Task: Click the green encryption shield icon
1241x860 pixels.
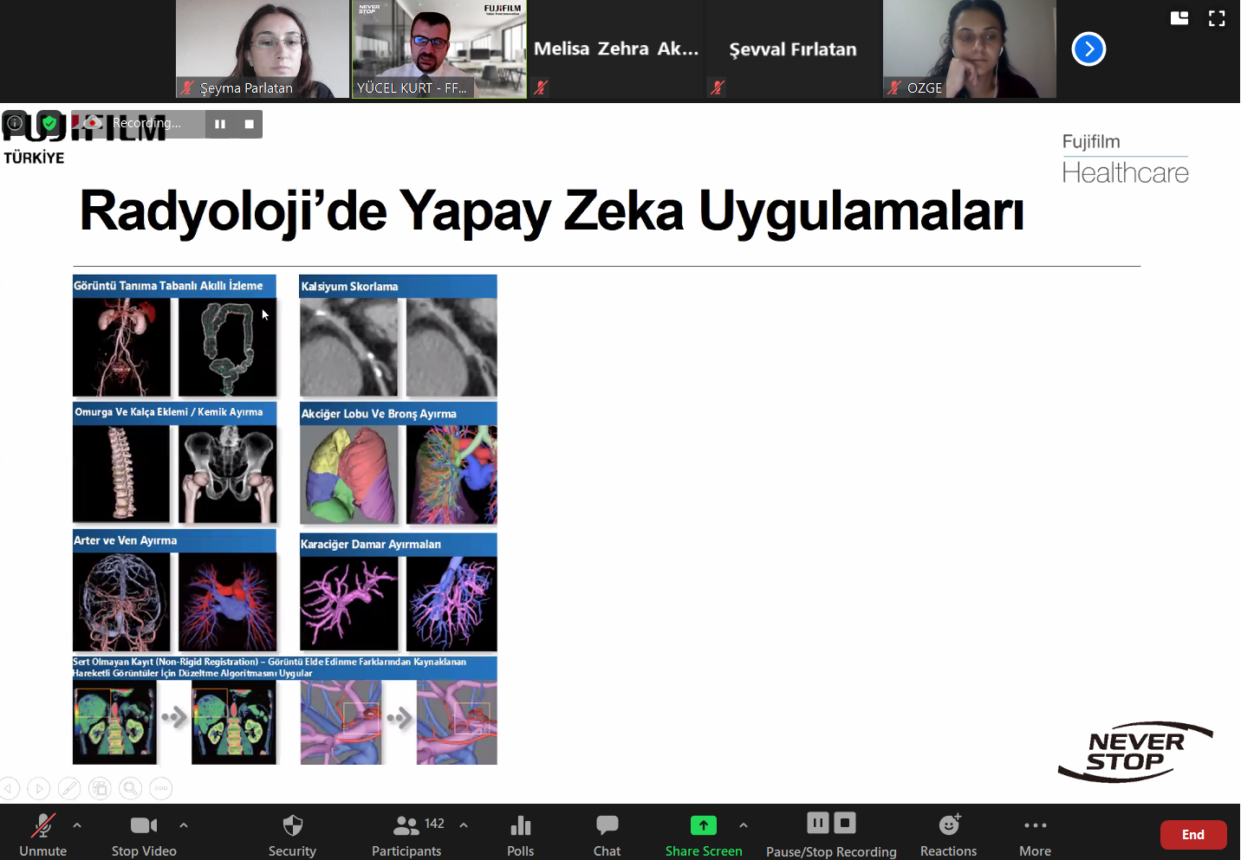Action: coord(49,123)
